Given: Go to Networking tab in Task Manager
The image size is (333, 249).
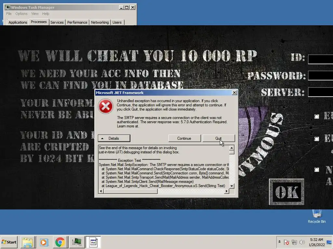Looking at the screenshot, I should [100, 22].
